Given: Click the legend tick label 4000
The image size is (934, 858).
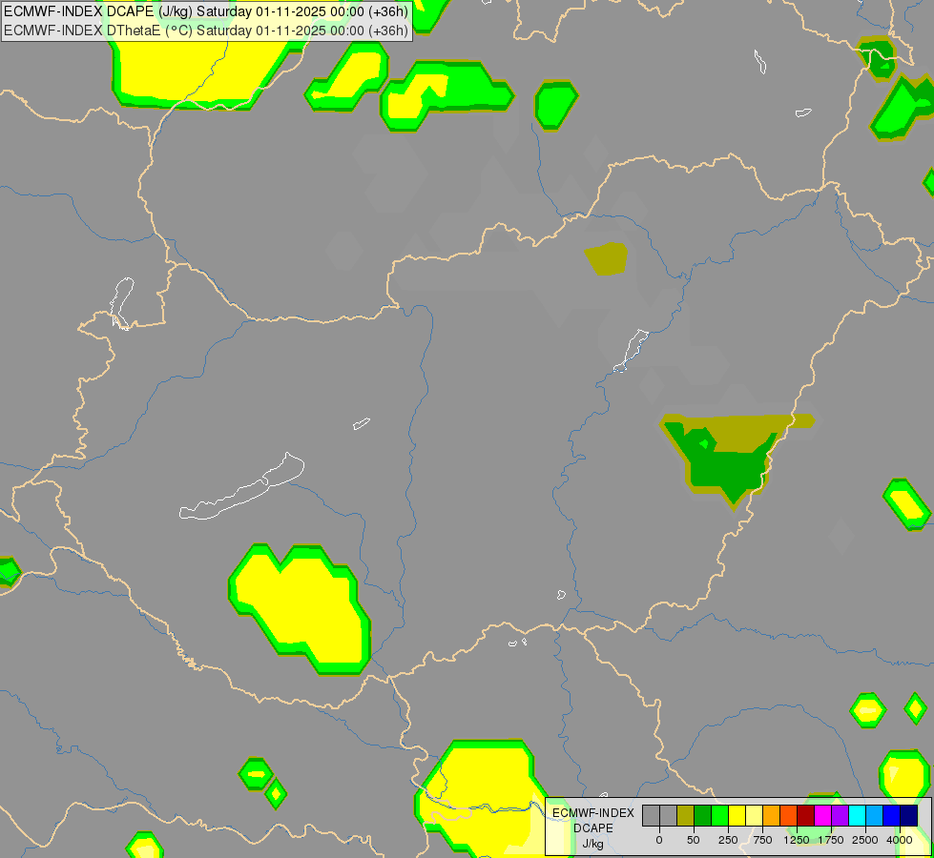Looking at the screenshot, I should [900, 840].
